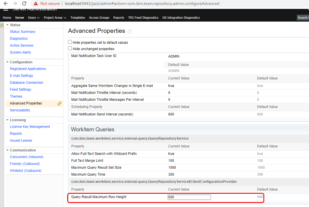Click the colored grid icon at left edge
309x207 pixels.
[x=2, y=25]
